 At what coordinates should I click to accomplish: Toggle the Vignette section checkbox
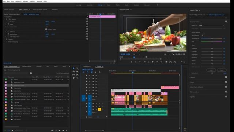coord(226,96)
